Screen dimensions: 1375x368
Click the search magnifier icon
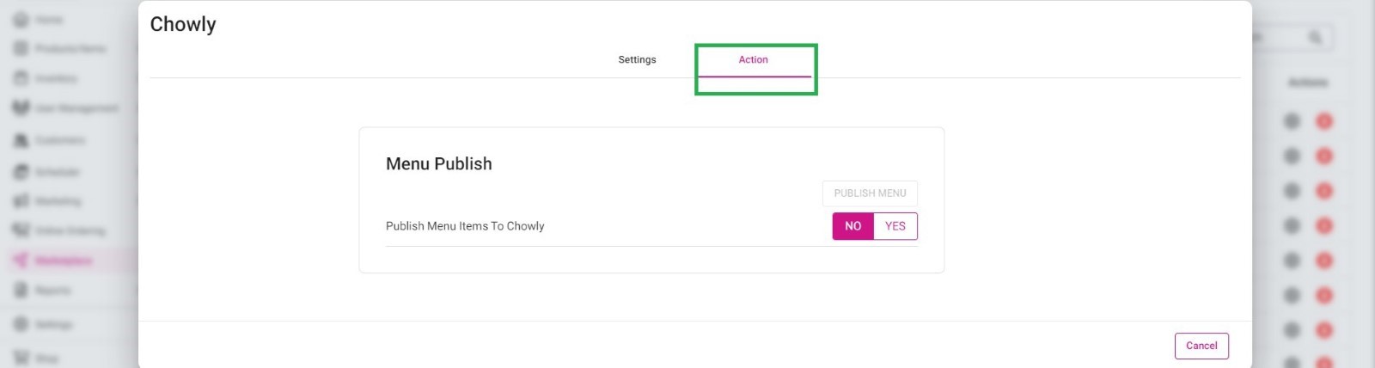pyautogui.click(x=1316, y=37)
